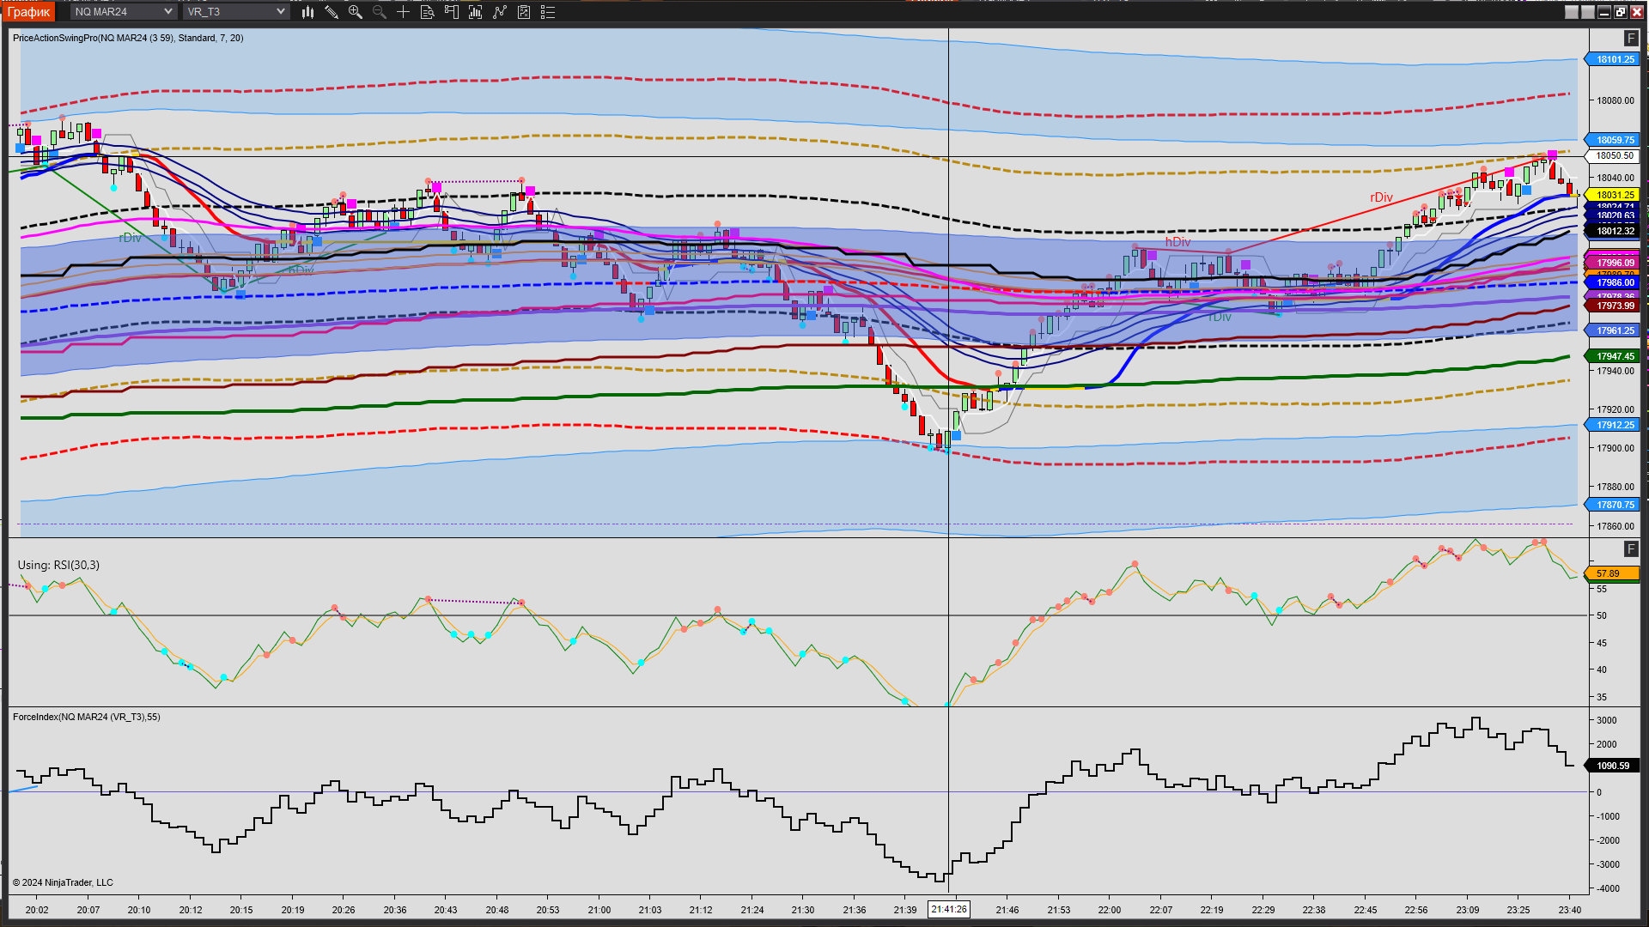Click the 20:02 time axis label
Image resolution: width=1649 pixels, height=927 pixels.
[37, 910]
